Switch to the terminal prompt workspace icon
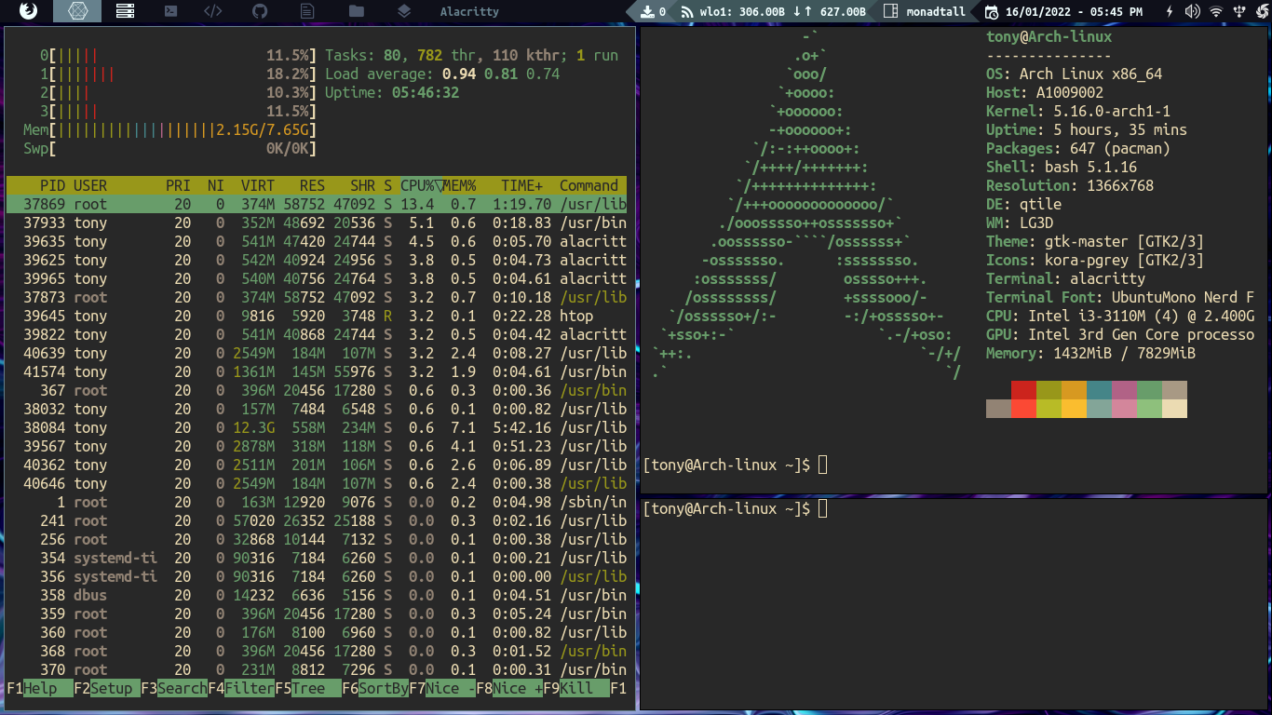 170,11
